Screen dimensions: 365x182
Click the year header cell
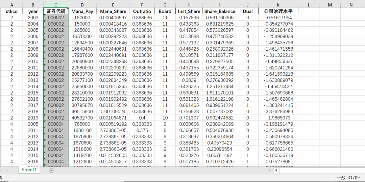(33, 11)
